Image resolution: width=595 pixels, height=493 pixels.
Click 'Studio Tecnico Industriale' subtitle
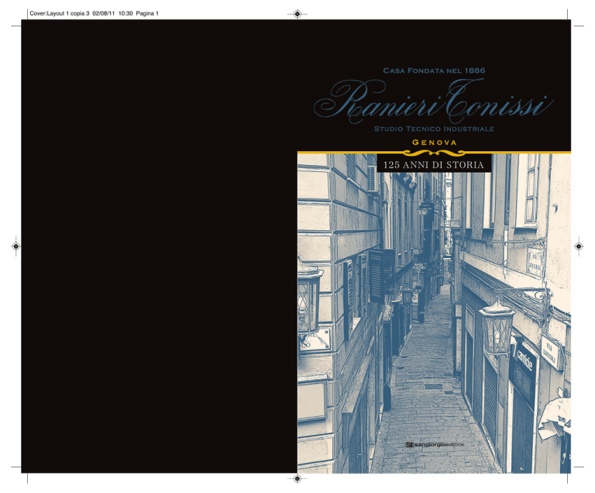(434, 129)
